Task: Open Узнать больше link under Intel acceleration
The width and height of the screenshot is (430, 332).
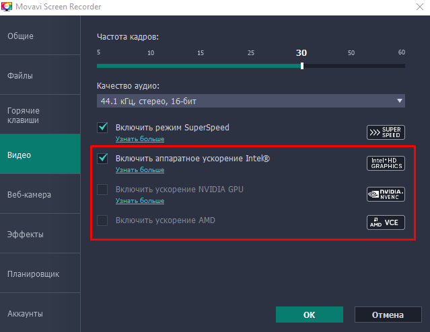Action: [x=140, y=170]
